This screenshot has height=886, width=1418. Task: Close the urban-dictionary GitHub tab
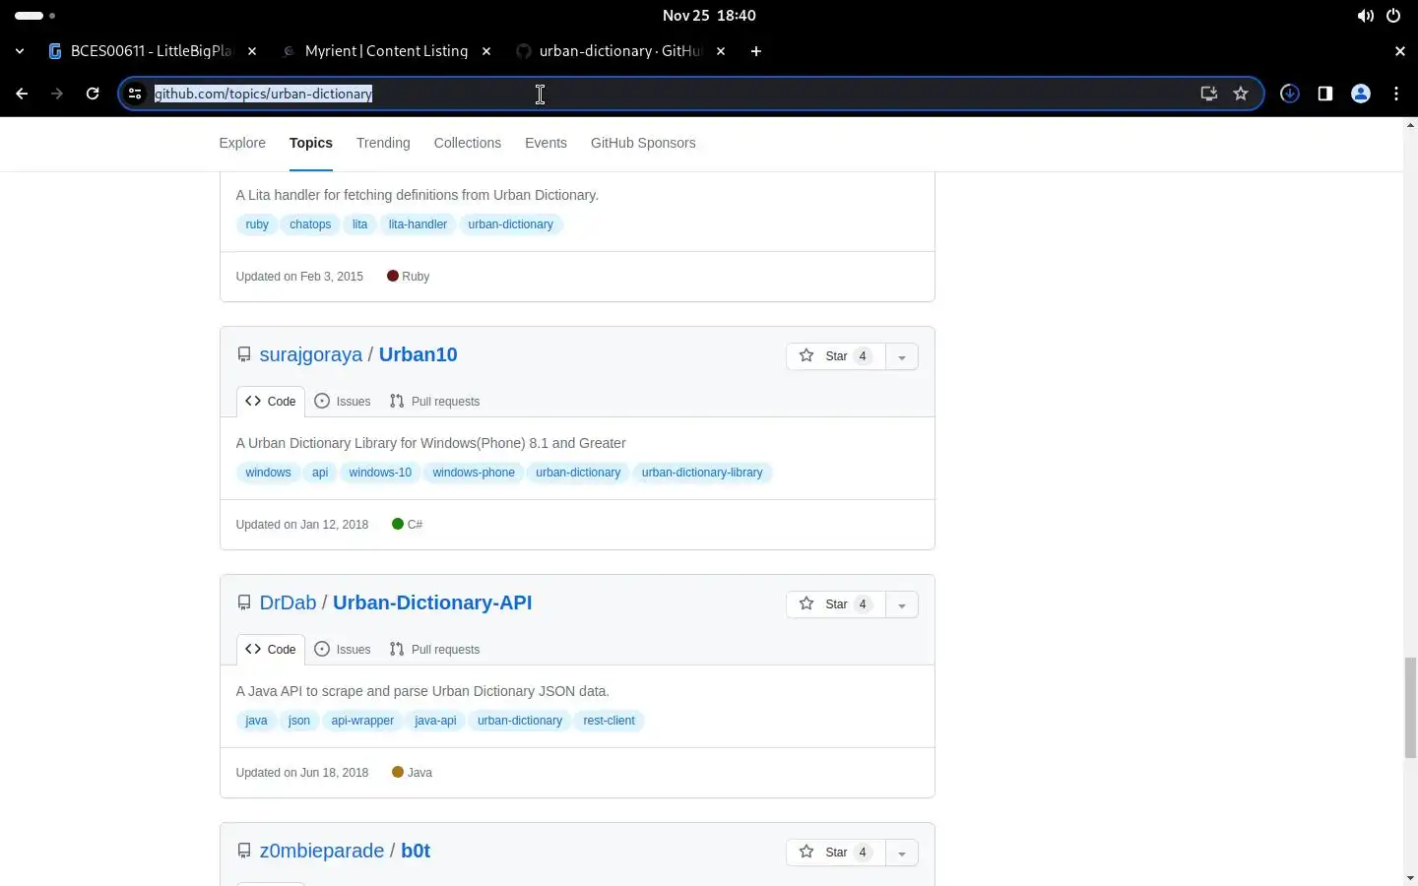[721, 51]
